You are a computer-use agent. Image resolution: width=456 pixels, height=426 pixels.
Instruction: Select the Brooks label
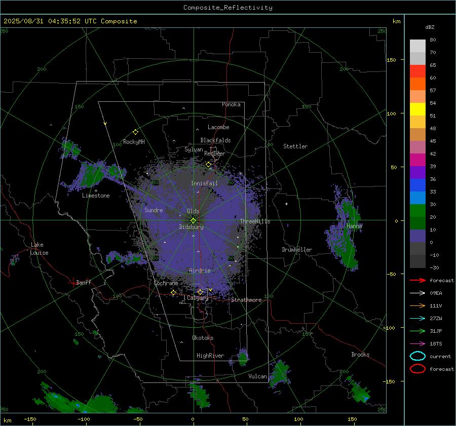tap(360, 355)
